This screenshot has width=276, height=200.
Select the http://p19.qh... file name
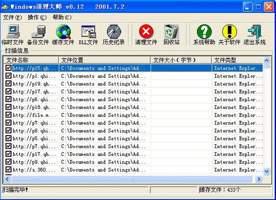(34, 84)
